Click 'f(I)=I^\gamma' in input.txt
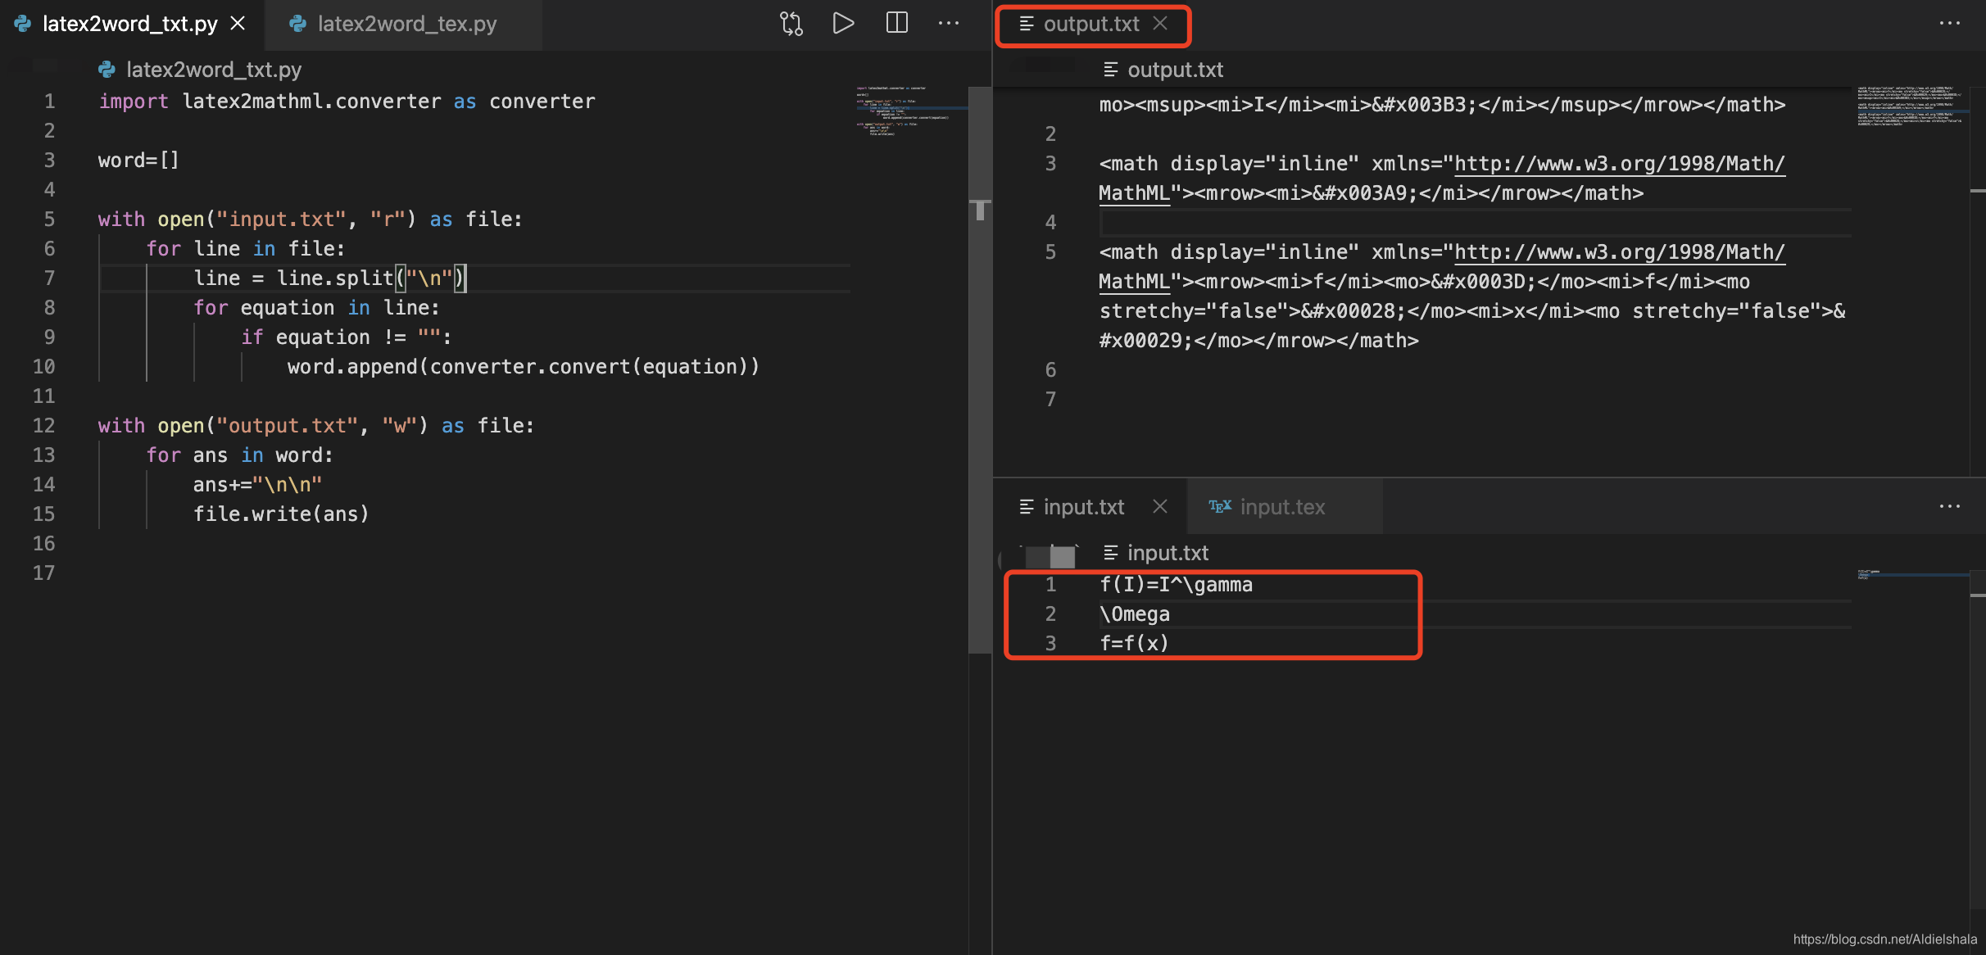This screenshot has width=1986, height=955. pos(1176,585)
